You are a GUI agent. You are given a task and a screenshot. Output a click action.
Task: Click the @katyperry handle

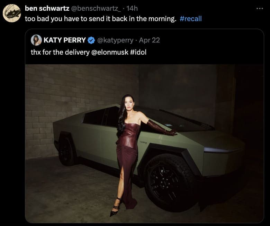point(115,40)
